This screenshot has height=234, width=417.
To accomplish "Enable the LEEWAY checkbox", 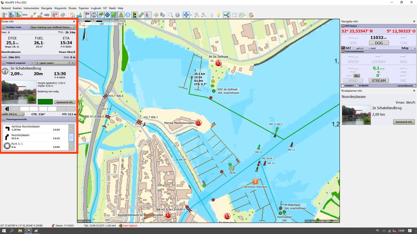I will pyautogui.click(x=343, y=86).
